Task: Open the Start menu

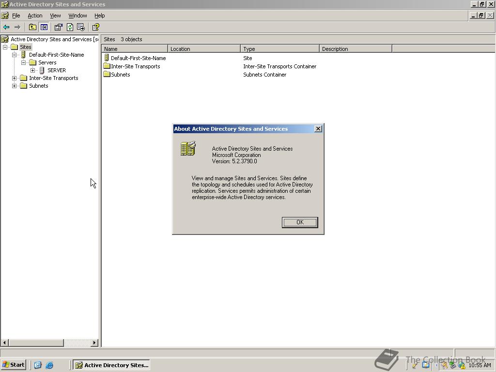Action: click(x=13, y=365)
